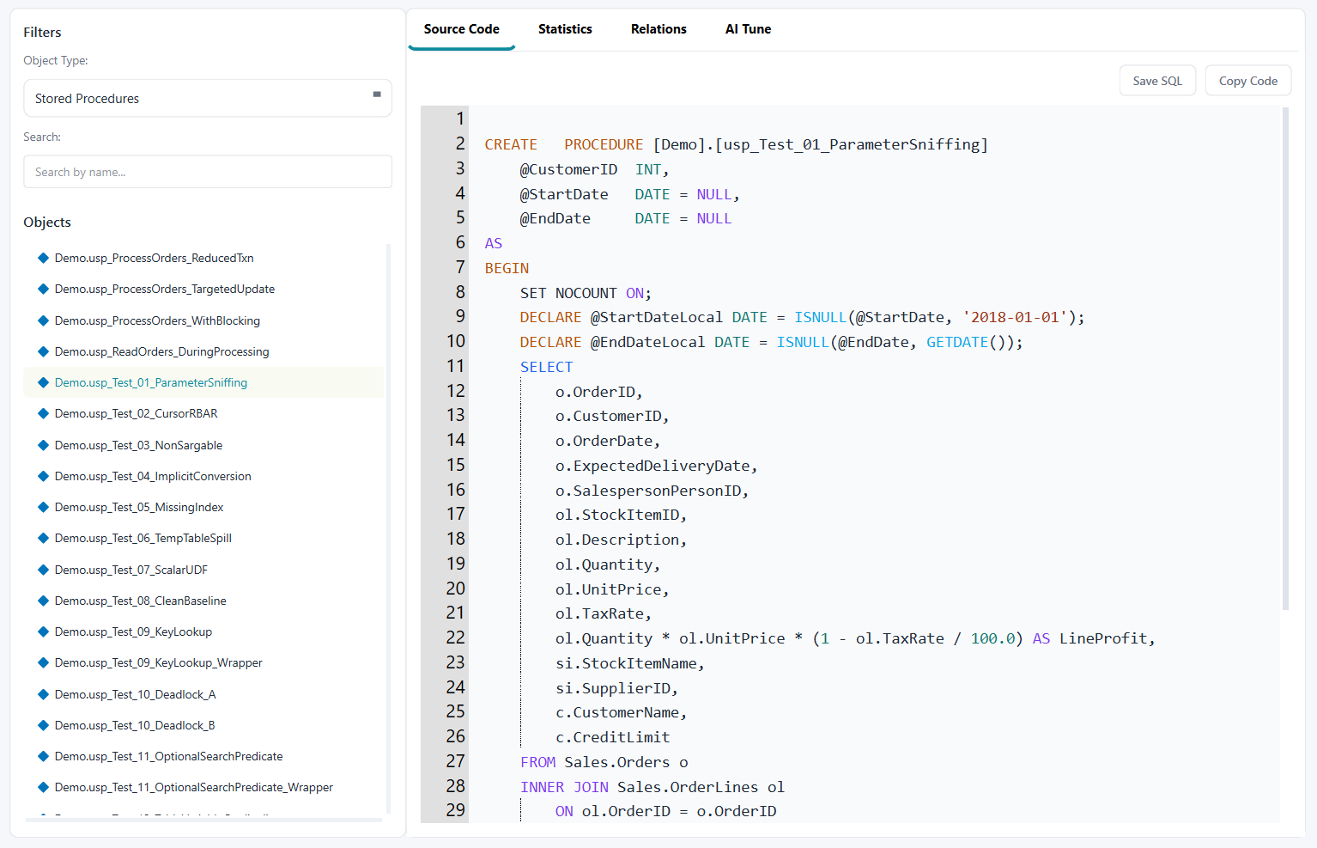Click diamond icon beside Demo.usp_ProcessOrders_ReducedTxn

pos(43,258)
